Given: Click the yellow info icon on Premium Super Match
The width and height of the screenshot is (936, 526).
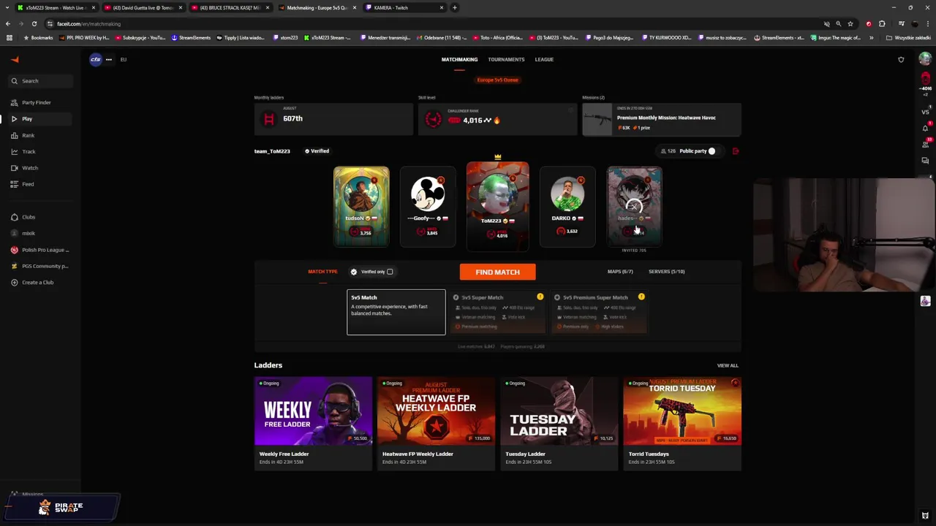Looking at the screenshot, I should 641,297.
